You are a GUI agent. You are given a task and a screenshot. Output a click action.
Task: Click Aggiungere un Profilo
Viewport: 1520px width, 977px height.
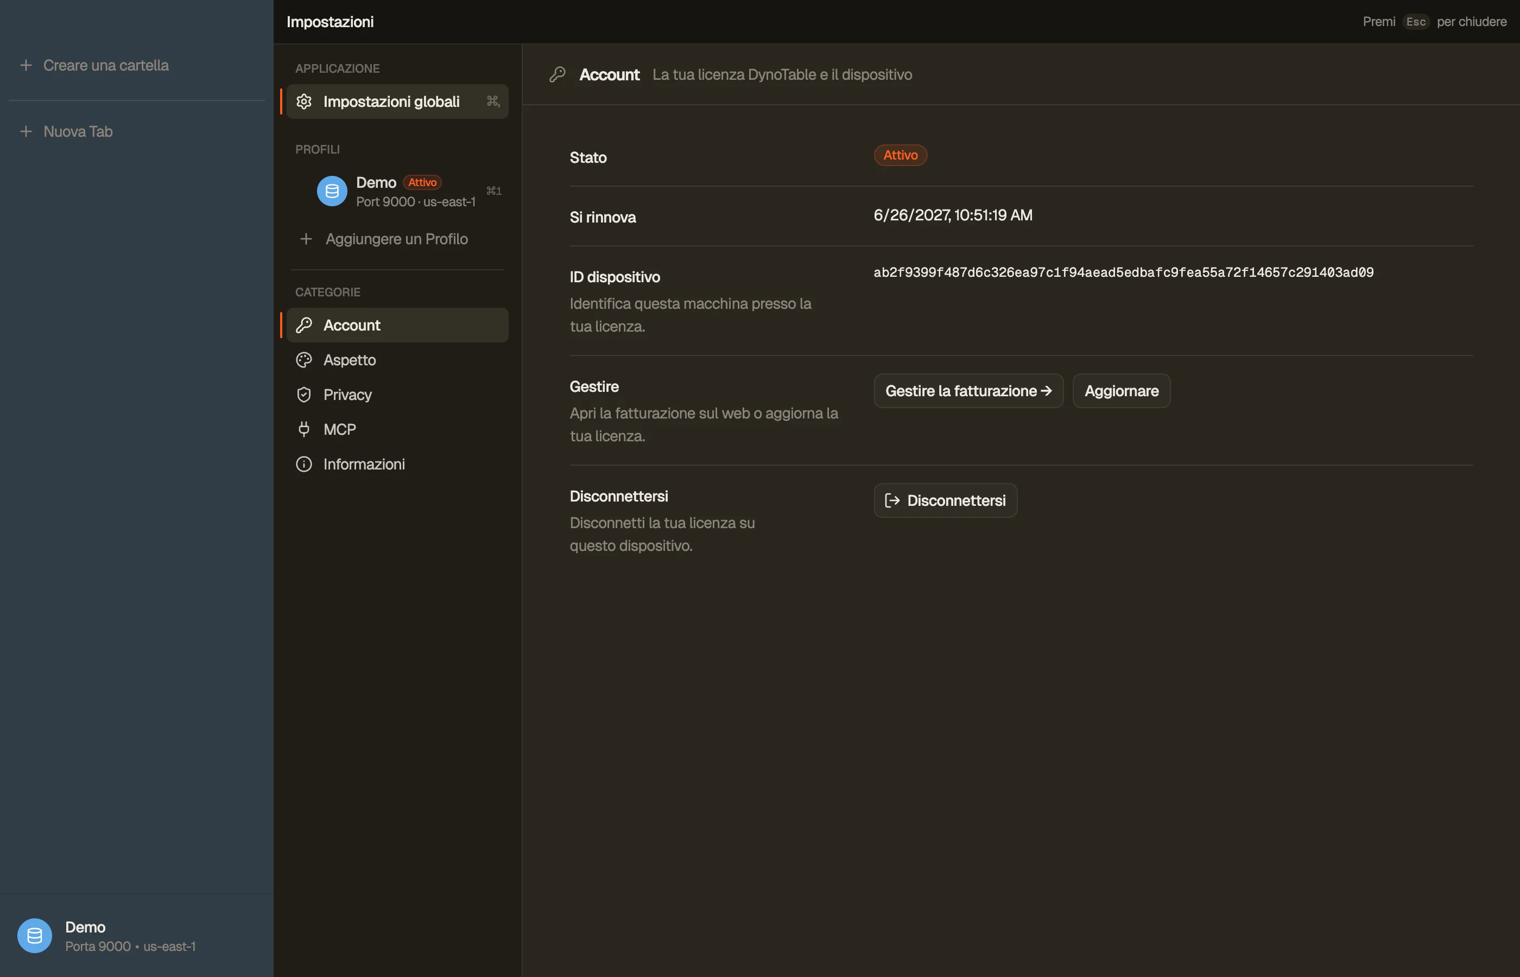pyautogui.click(x=397, y=239)
